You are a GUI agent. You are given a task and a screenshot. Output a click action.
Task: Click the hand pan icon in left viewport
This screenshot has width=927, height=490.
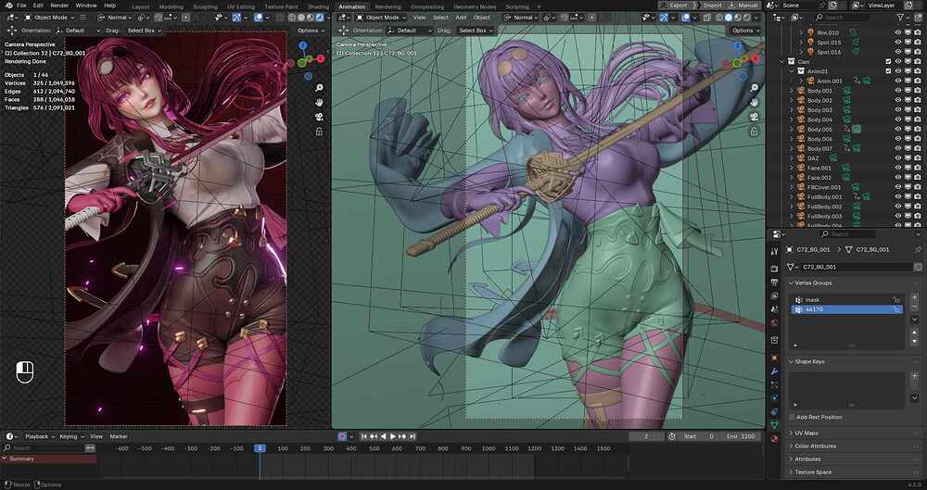[319, 102]
